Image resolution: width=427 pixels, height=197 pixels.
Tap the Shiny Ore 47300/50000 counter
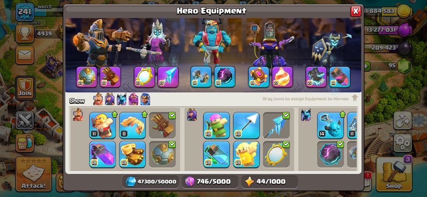[x=151, y=182]
